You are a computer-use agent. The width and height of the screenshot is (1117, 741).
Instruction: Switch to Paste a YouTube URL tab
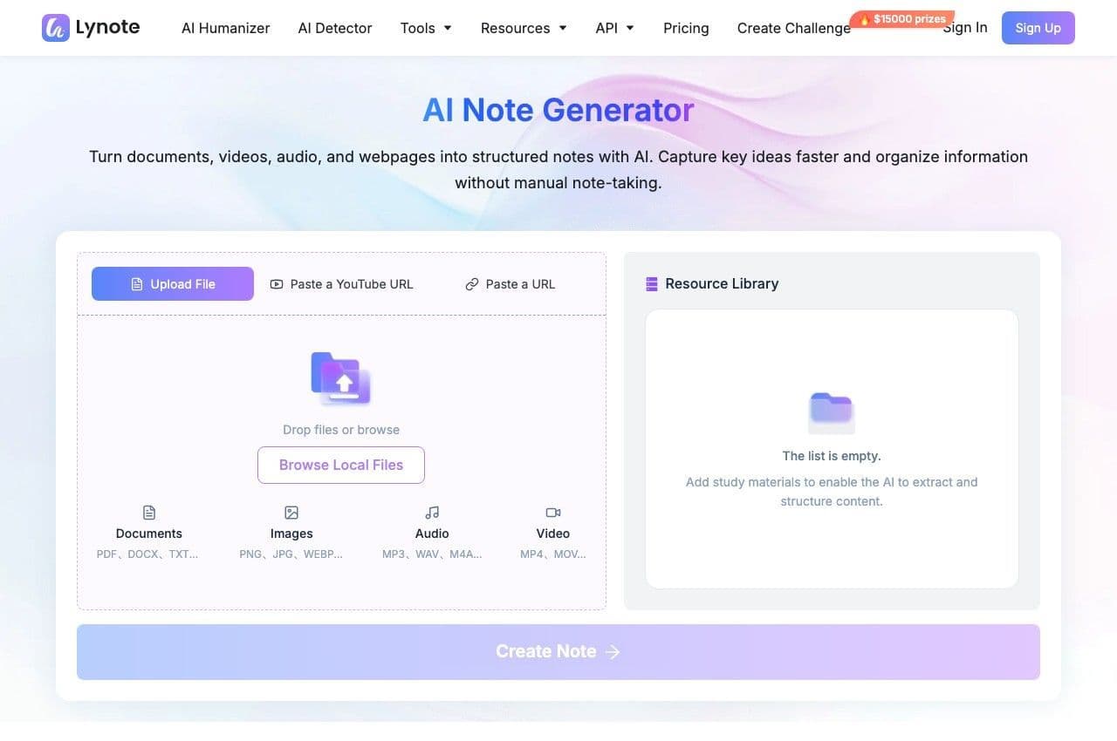click(341, 284)
